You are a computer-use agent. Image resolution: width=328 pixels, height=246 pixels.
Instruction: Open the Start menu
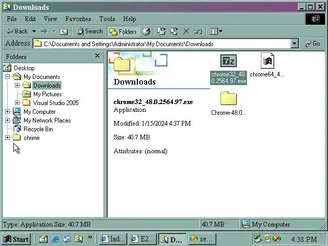point(16,239)
